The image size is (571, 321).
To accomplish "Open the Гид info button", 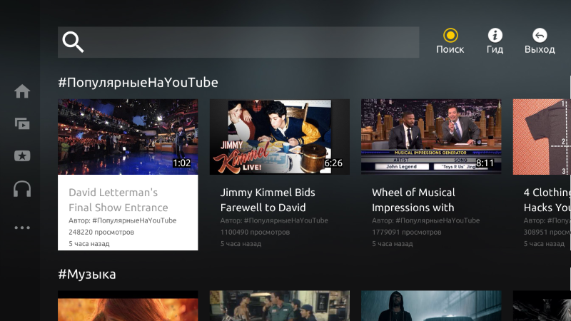I will point(495,41).
